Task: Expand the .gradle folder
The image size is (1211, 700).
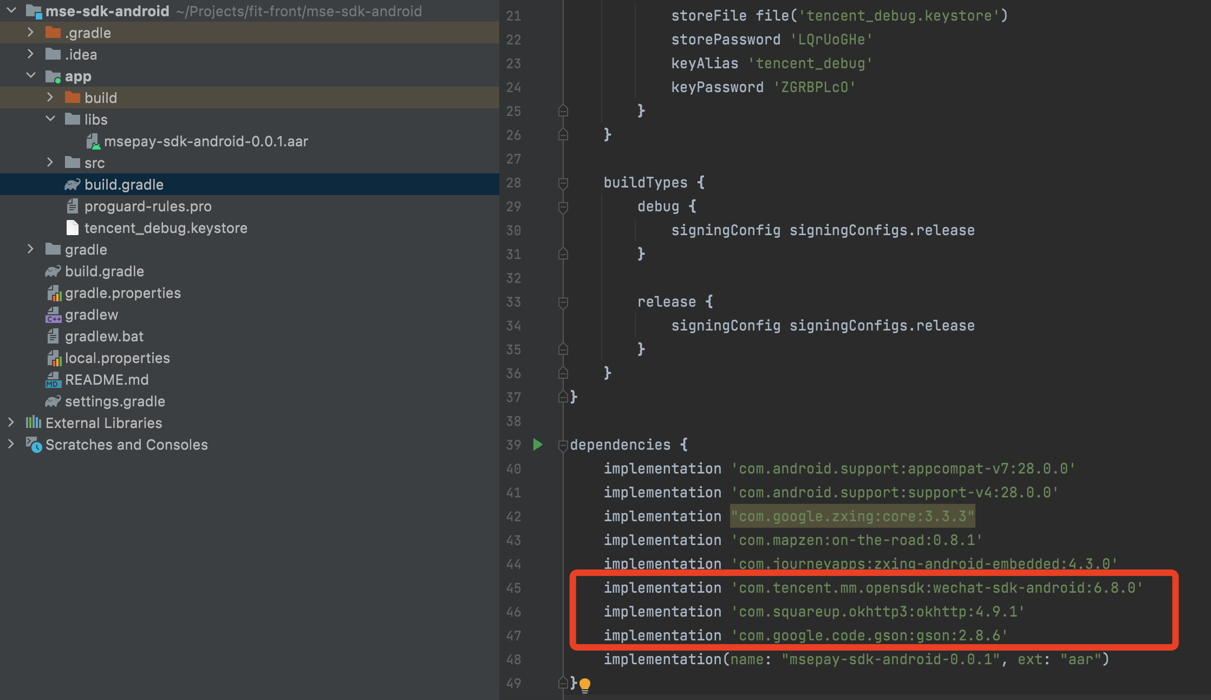Action: click(x=31, y=33)
